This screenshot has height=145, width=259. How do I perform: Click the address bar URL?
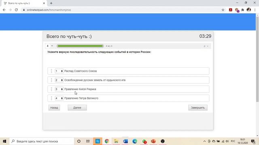click(x=49, y=10)
